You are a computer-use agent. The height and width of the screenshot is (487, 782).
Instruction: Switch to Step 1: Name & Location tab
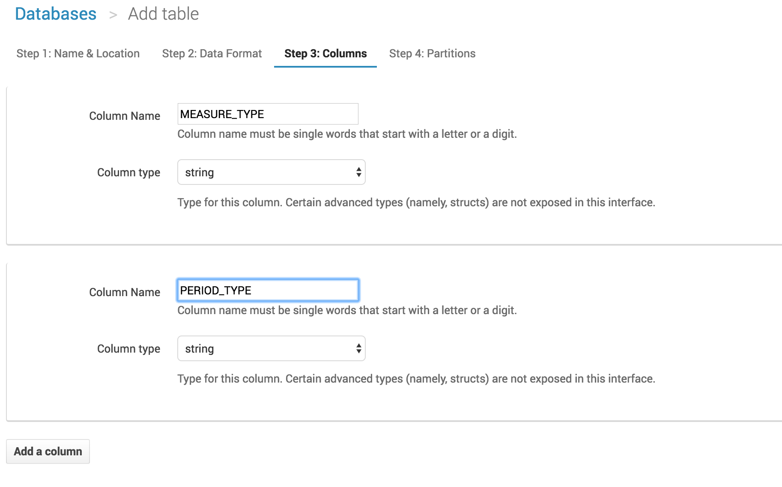(78, 53)
